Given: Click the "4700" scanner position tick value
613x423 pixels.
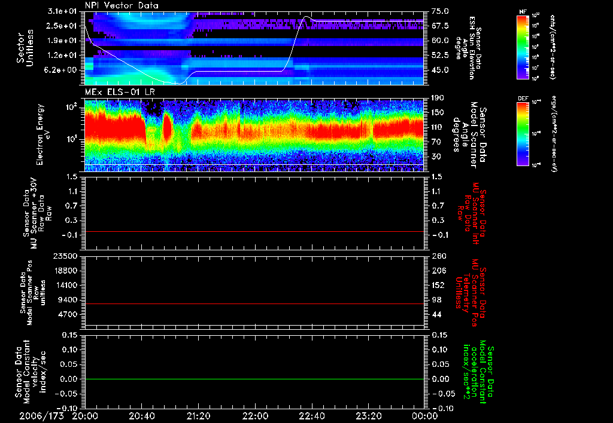Looking at the screenshot, I should tap(68, 314).
